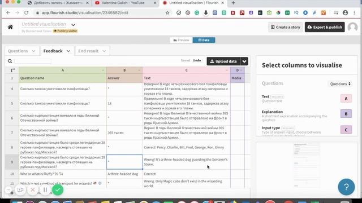Select the Text cell containing only 'Correct!'
The height and width of the screenshot is (203, 362).
click(x=186, y=174)
